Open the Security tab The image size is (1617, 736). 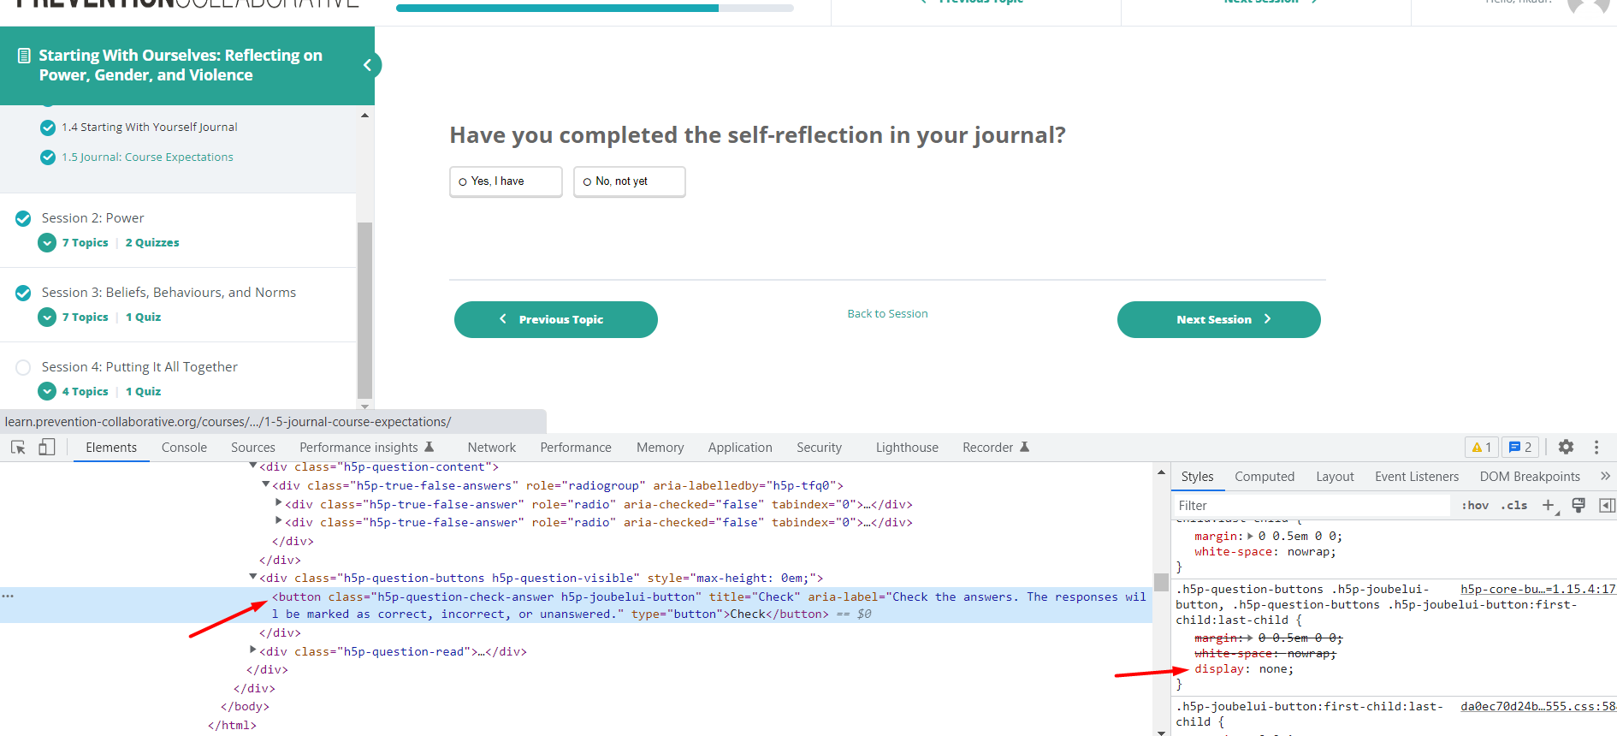click(819, 447)
